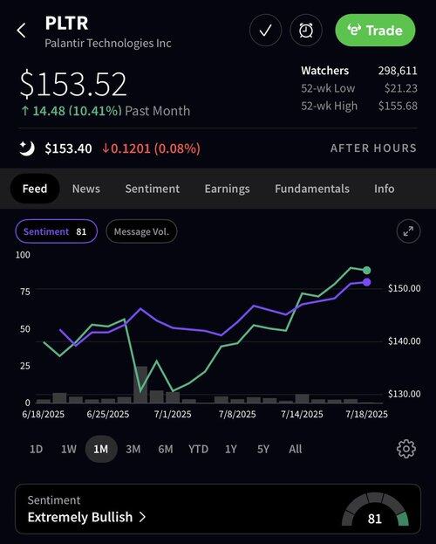Expand Extremely Bullish sentiment chevron
436x544 pixels.
click(142, 517)
